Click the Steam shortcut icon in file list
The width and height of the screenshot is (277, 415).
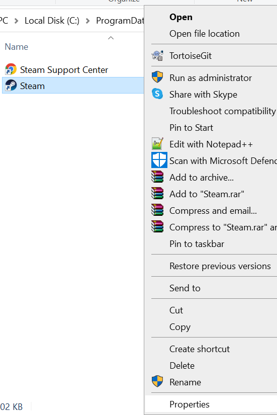[11, 86]
